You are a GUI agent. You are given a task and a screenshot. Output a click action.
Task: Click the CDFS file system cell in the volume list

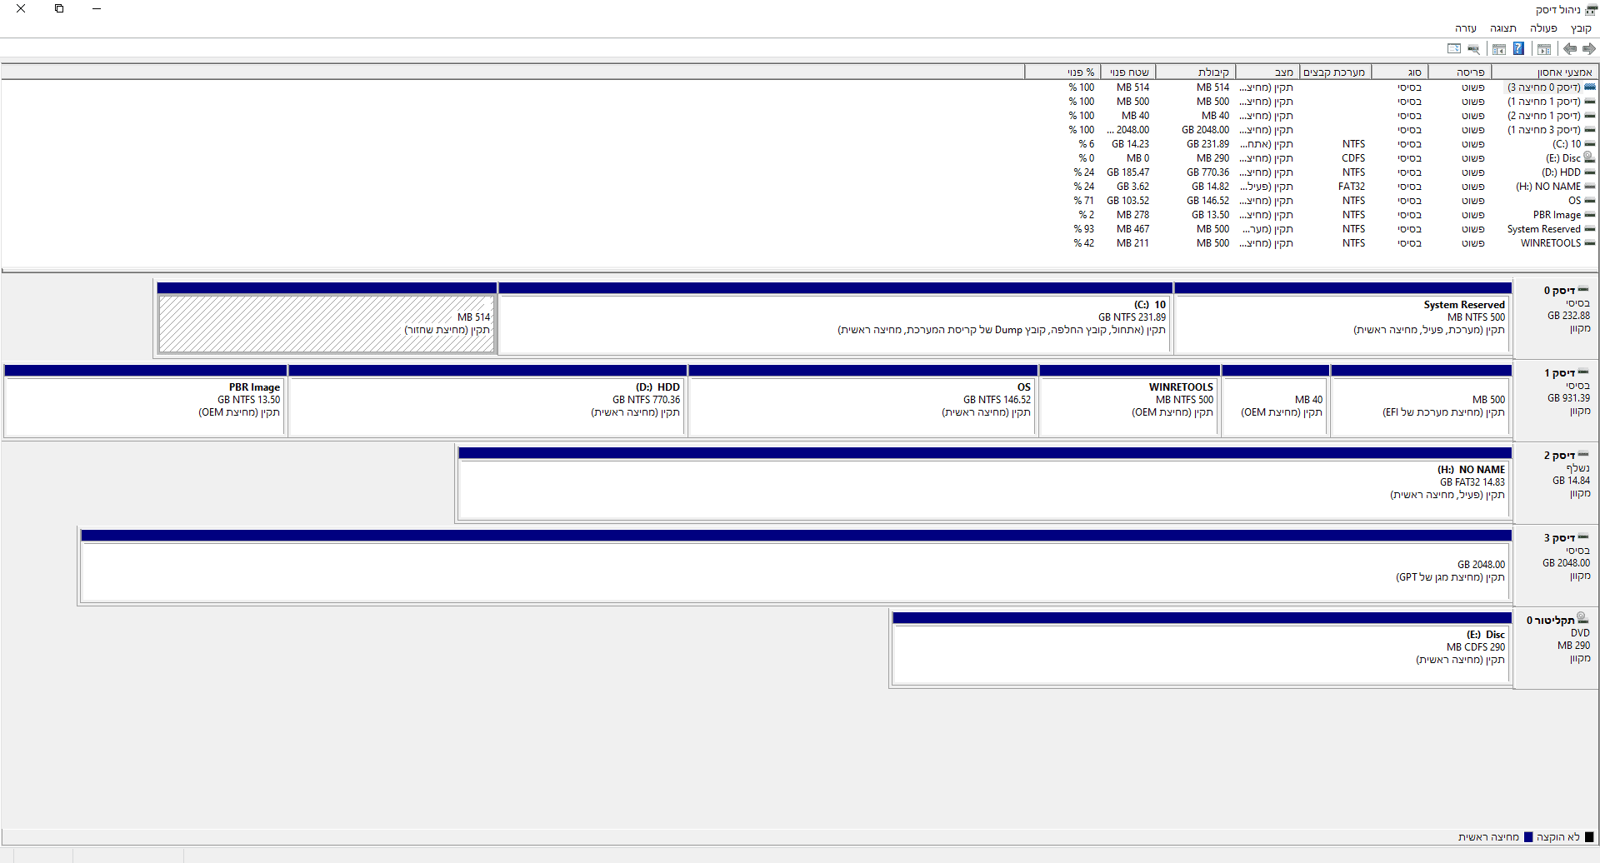(x=1353, y=158)
